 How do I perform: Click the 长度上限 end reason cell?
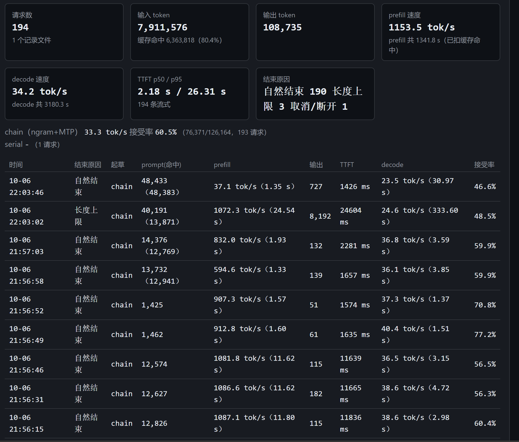point(86,216)
